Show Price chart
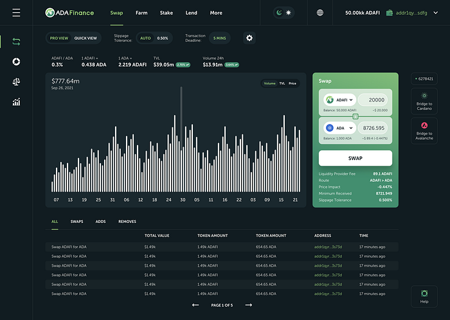Image resolution: width=450 pixels, height=320 pixels. (292, 84)
